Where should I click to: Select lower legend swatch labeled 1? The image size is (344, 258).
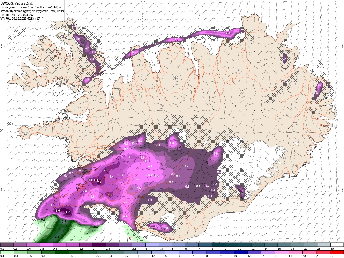click(x=62, y=252)
